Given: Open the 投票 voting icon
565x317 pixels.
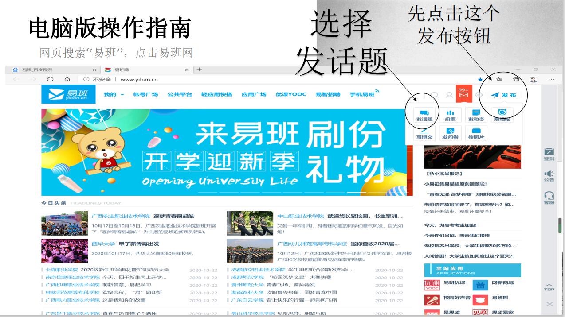Looking at the screenshot, I should [x=450, y=115].
